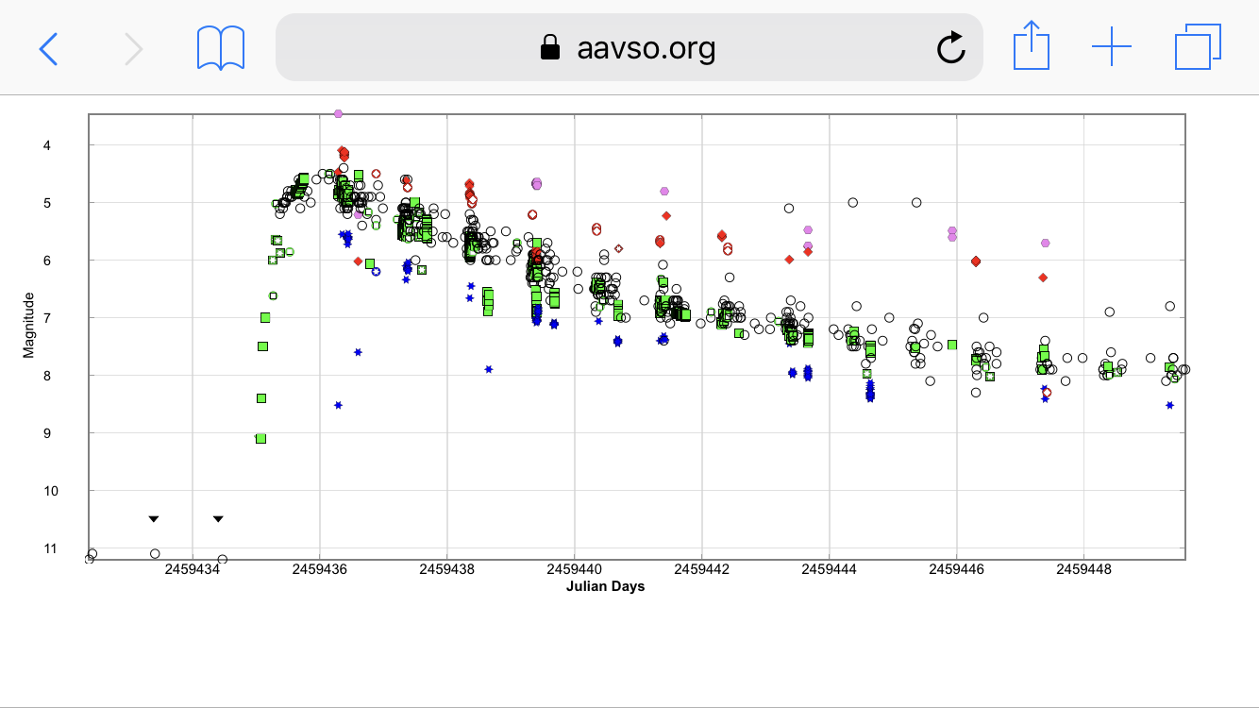This screenshot has height=708, width=1259.
Task: Select the lowest green square near magnitude 9
Action: point(260,438)
